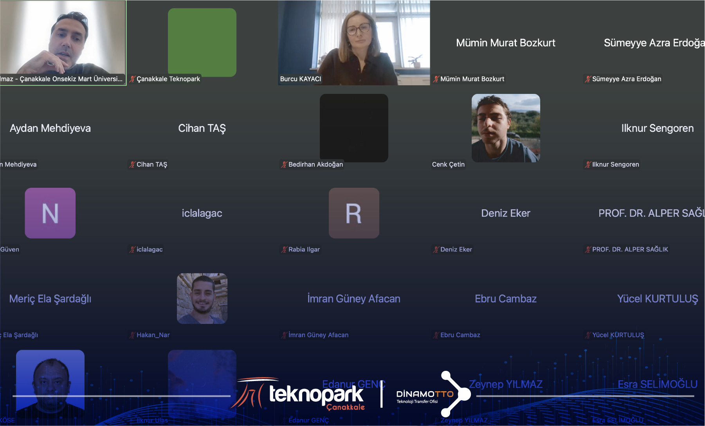Click Hakan_Nar's profile picture

(202, 298)
